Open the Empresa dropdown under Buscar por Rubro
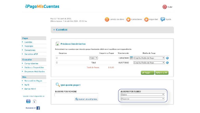Viewport: 200px width, 113px height. (x=142, y=99)
